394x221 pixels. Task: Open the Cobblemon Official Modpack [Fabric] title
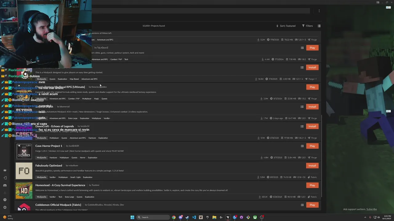click(58, 205)
